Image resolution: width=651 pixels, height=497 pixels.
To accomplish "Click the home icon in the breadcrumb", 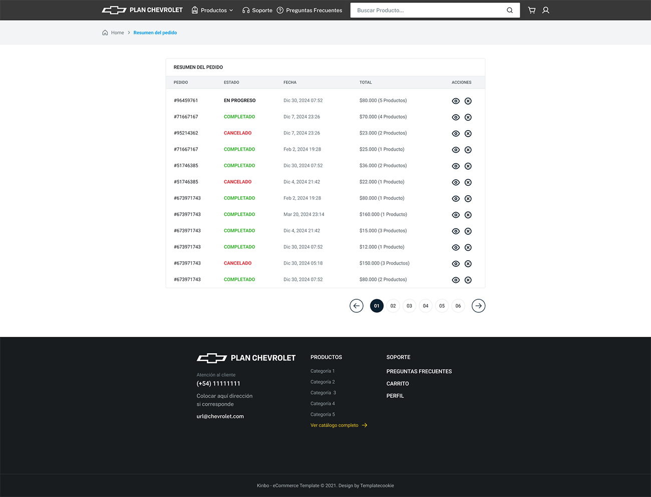I will (105, 33).
